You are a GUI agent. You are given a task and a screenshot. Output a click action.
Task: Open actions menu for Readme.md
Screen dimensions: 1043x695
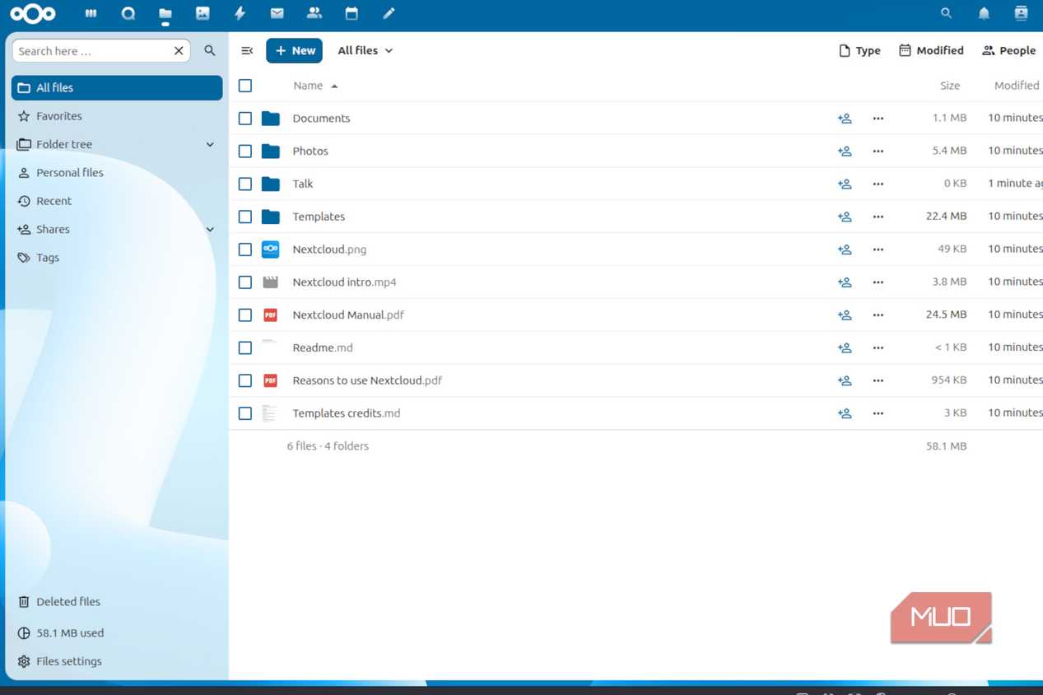tap(878, 347)
